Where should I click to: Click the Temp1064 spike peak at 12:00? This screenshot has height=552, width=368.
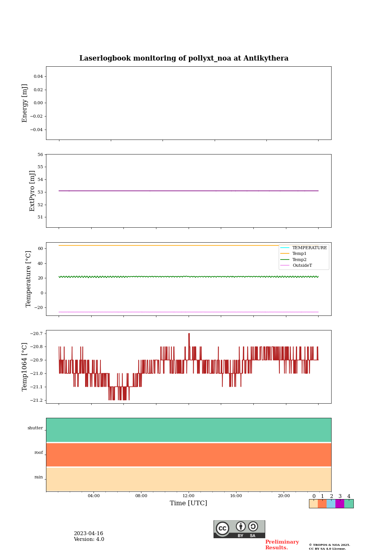[x=189, y=334]
